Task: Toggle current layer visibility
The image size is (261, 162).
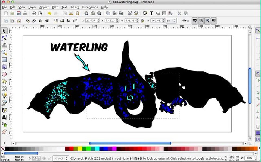Action: pyautogui.click(x=44, y=158)
